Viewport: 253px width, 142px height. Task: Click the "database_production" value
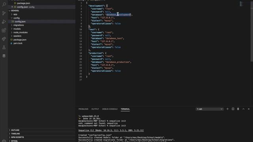118,62
